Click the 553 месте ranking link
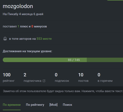This screenshot has width=123, height=112. 44,39
